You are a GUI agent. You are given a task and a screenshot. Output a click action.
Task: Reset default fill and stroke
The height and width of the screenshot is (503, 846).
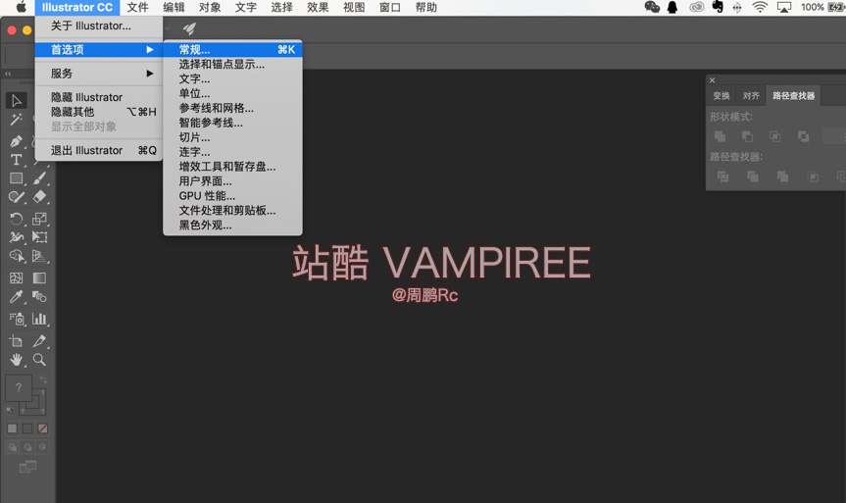tap(10, 411)
